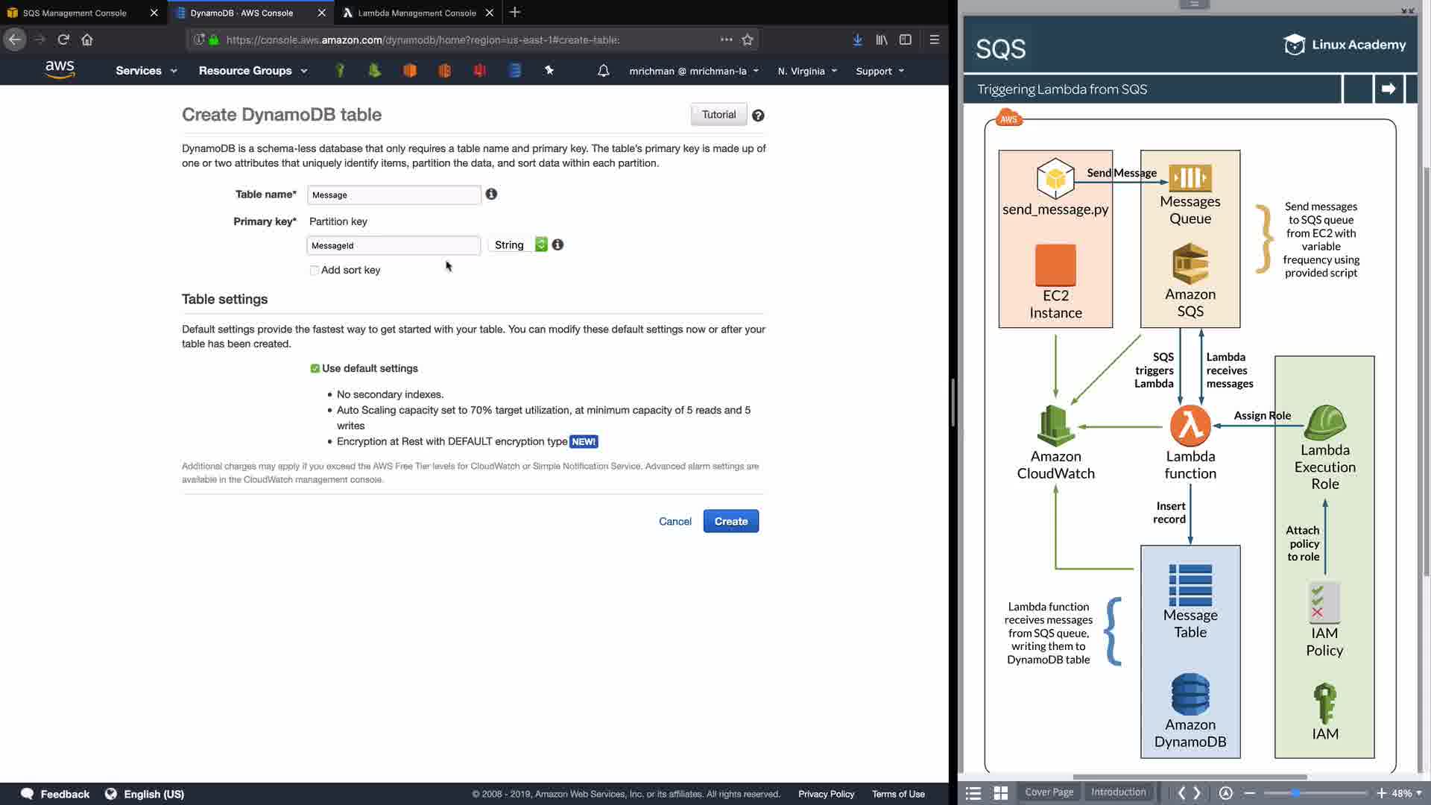Screen dimensions: 1431x805
Task: Switch to Lambda Management Console tab
Action: (x=417, y=13)
